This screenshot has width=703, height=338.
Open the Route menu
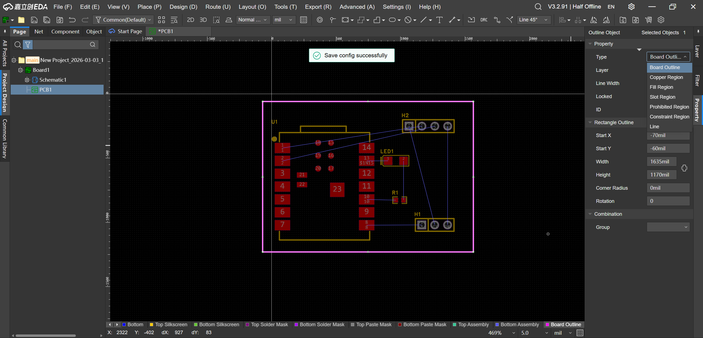[x=218, y=7]
